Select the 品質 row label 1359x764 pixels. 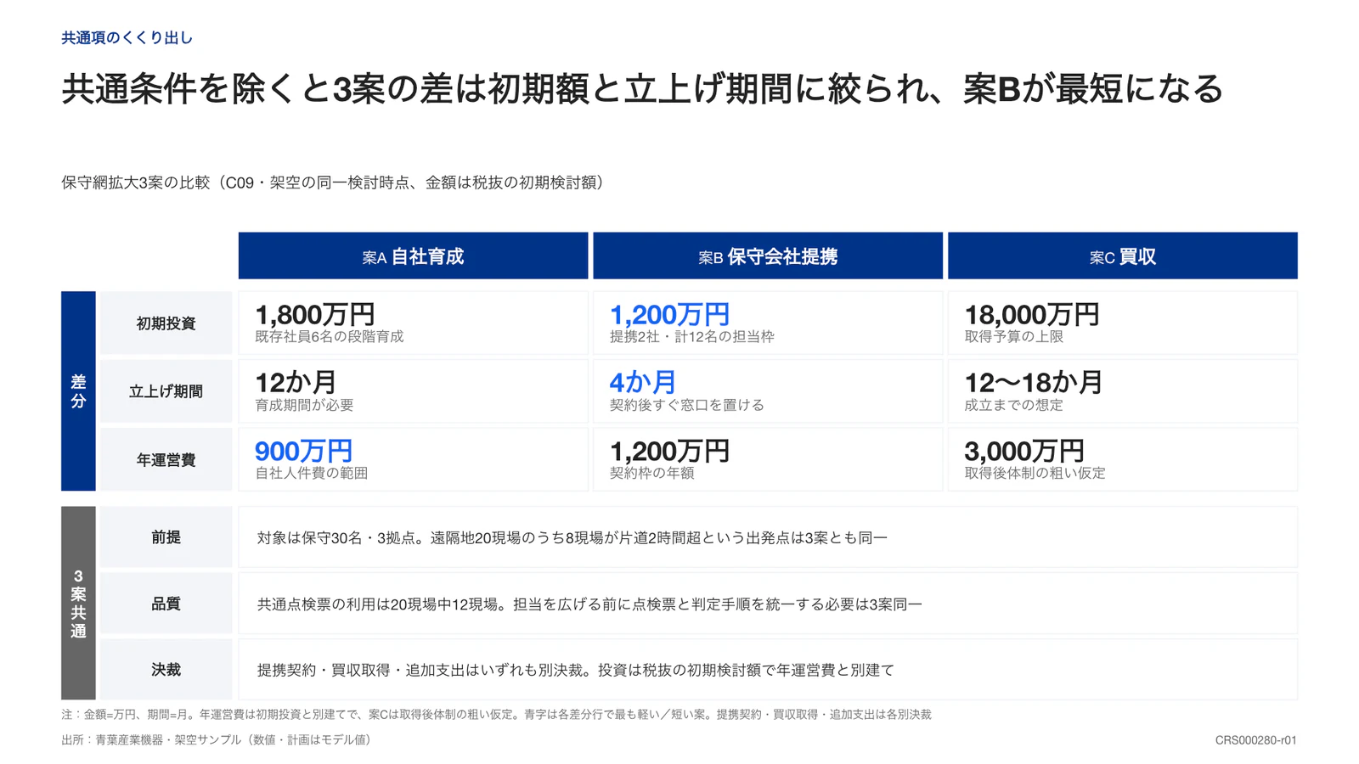pos(166,604)
